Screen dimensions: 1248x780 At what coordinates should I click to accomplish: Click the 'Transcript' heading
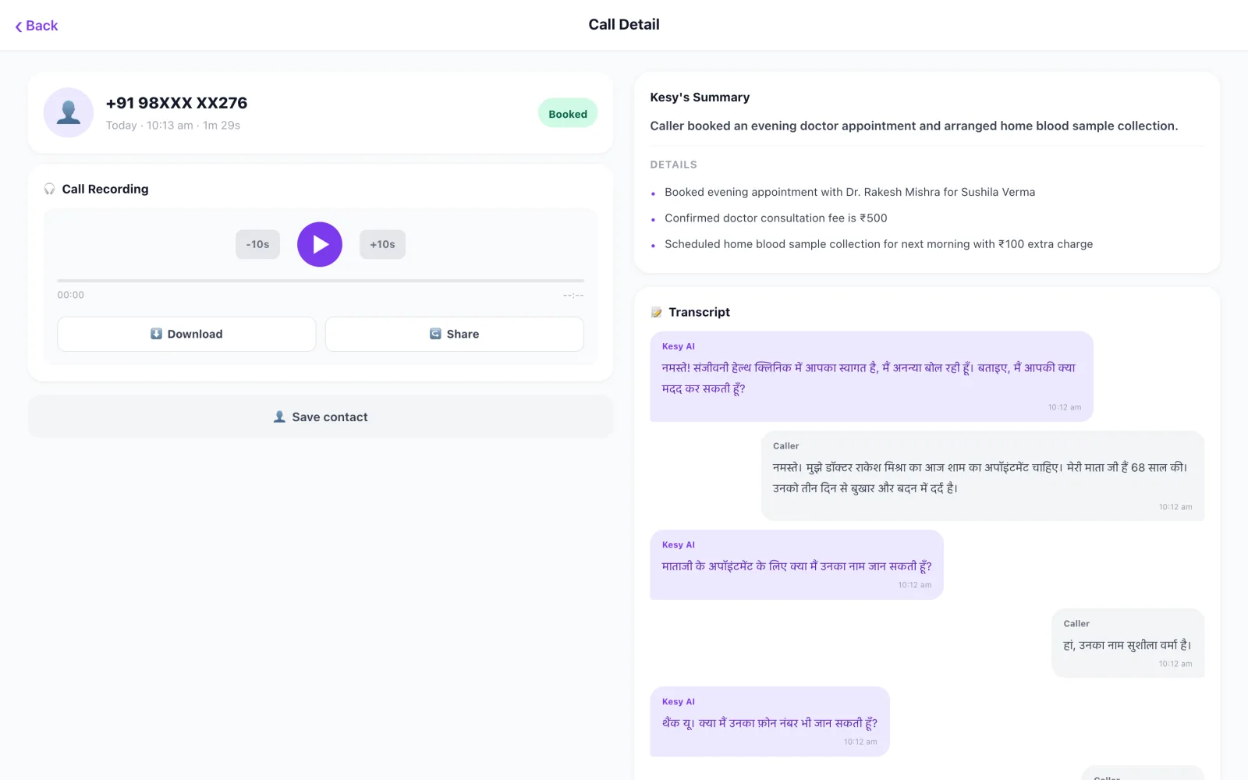[x=700, y=312]
